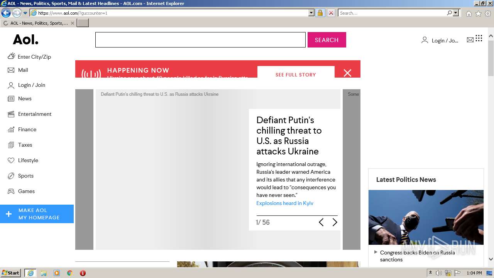
Task: Click the Aol. logo
Action: [25, 39]
